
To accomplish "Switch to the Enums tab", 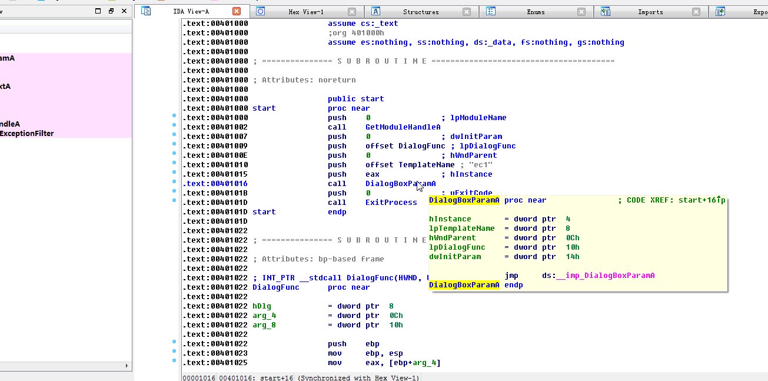I will [x=536, y=12].
